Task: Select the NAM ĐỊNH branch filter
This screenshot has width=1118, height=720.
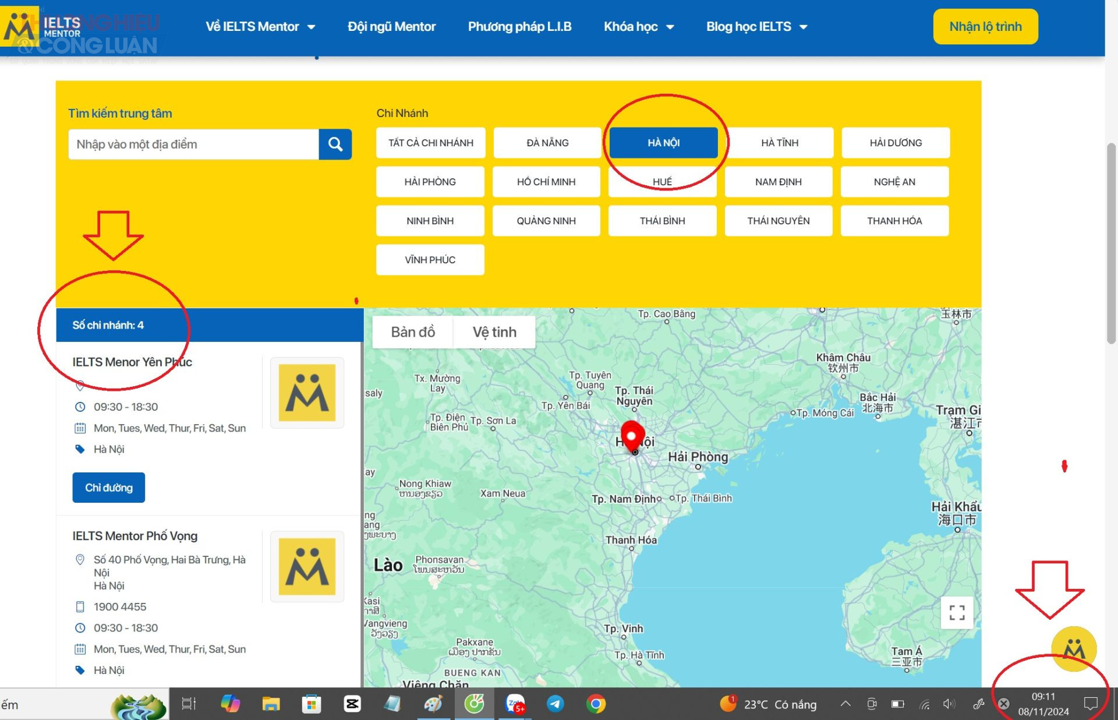Action: [x=779, y=182]
